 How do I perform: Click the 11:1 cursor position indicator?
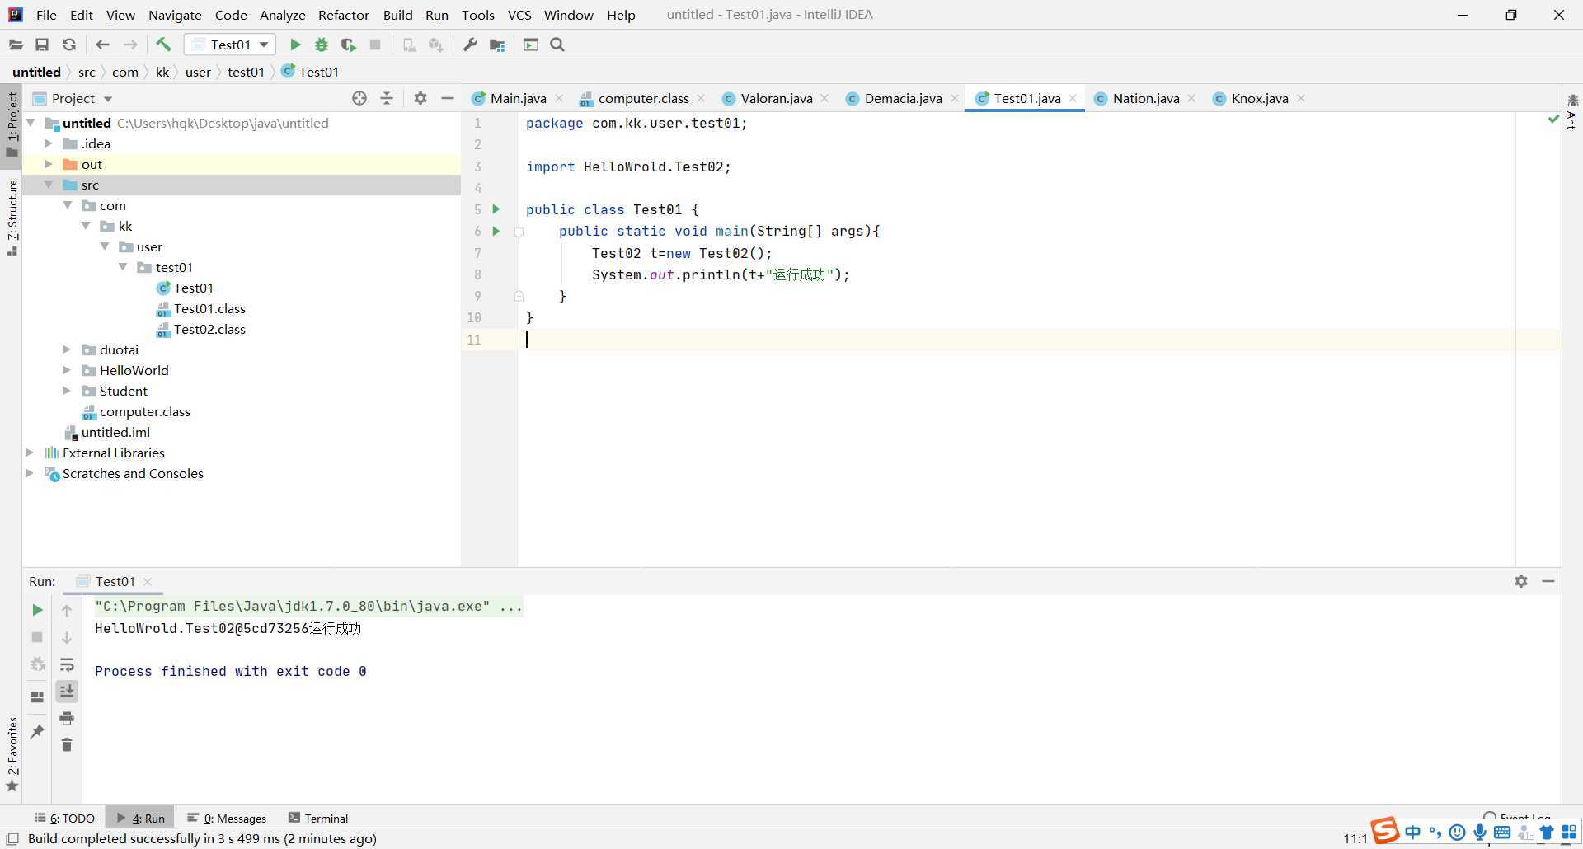(1355, 839)
